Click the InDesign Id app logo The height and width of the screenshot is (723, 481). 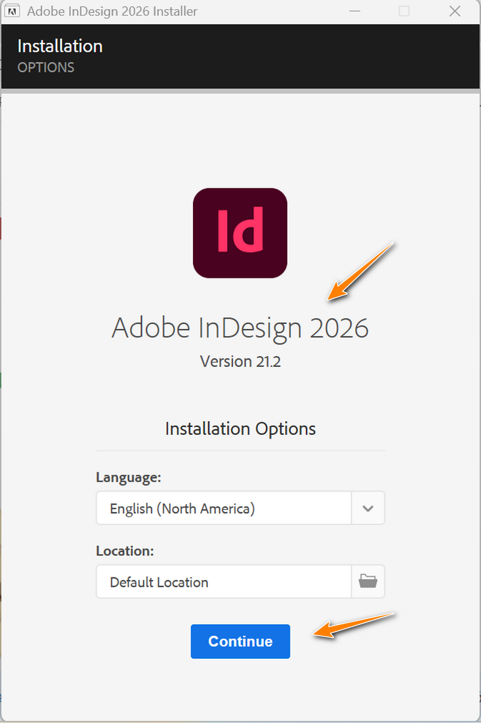point(240,233)
